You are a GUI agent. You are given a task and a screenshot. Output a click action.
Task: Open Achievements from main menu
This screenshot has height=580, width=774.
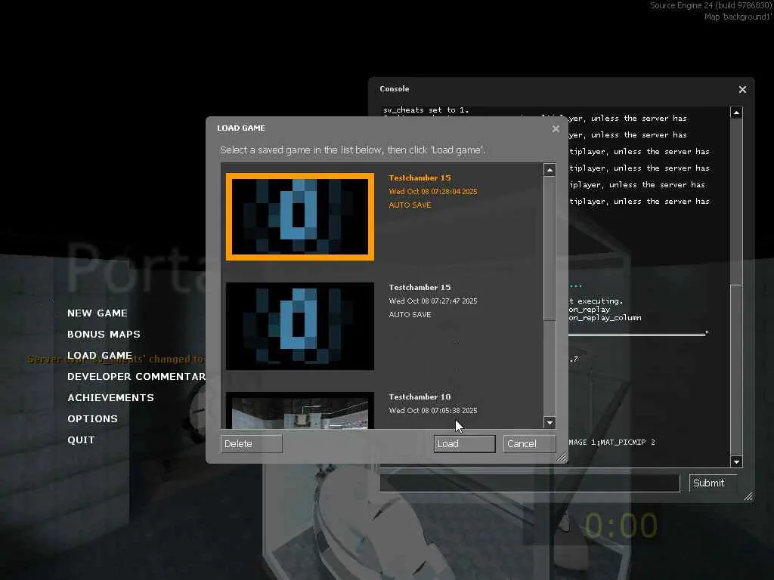pos(110,398)
